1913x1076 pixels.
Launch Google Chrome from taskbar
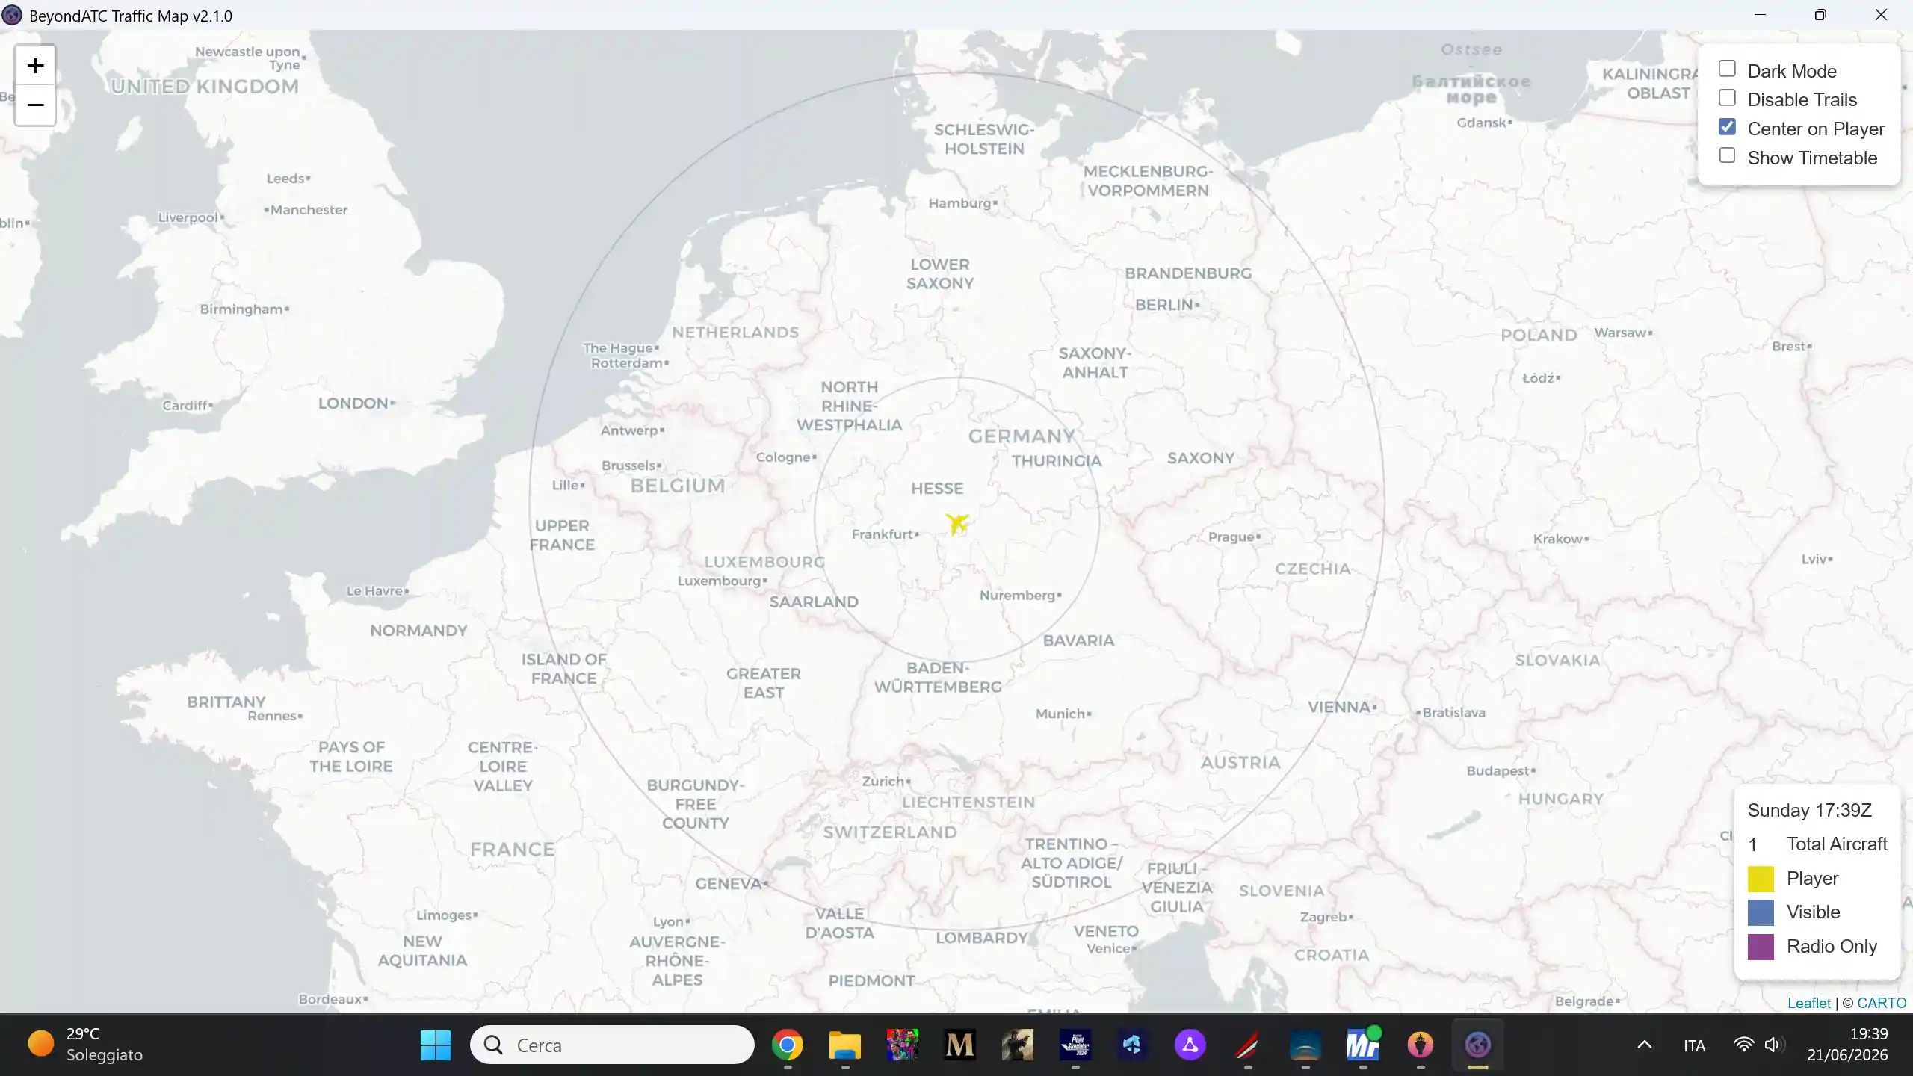(788, 1045)
